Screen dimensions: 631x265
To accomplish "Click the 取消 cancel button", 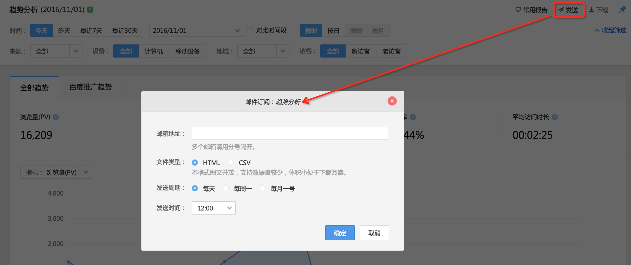I will coord(374,233).
